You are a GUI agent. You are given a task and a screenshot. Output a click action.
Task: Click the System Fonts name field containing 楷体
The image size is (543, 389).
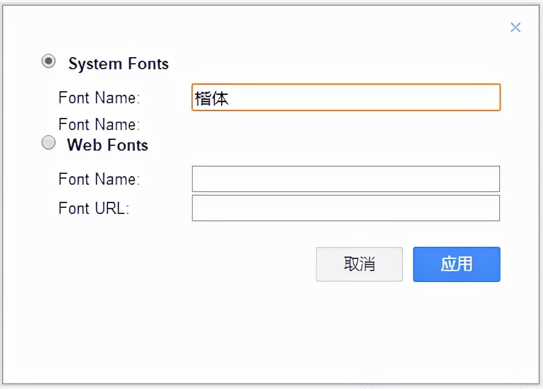point(346,97)
